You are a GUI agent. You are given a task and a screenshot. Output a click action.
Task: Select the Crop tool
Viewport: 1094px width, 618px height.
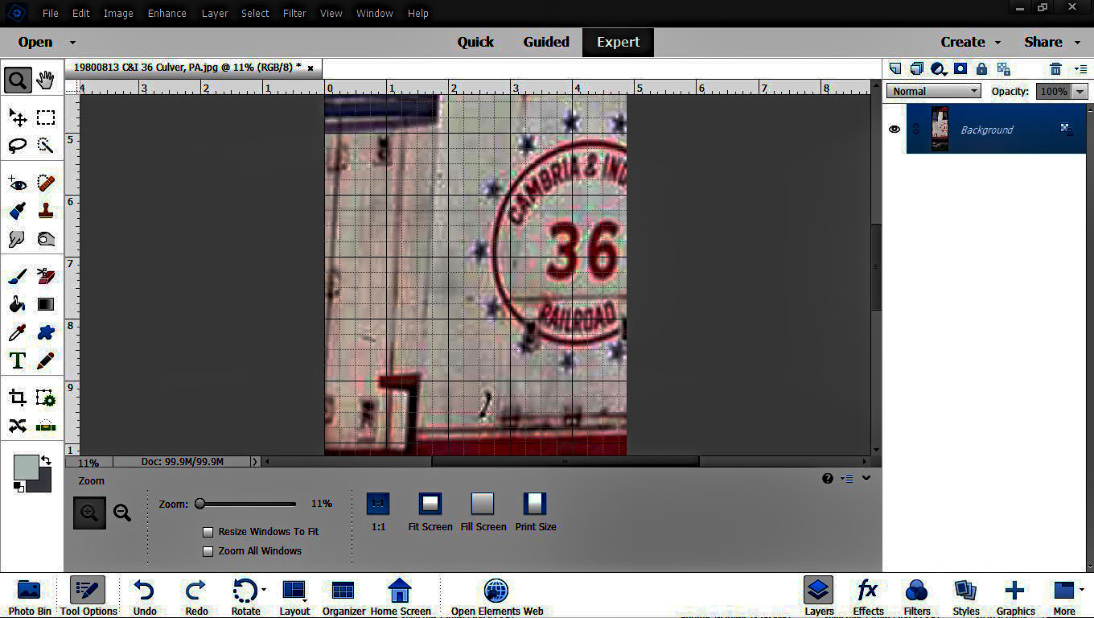pyautogui.click(x=18, y=398)
